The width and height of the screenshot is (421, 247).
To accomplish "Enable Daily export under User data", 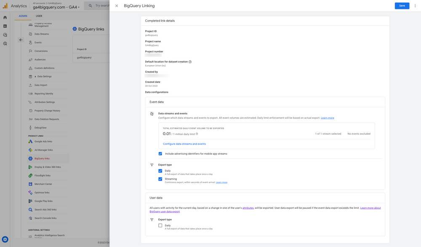I will tap(160, 225).
